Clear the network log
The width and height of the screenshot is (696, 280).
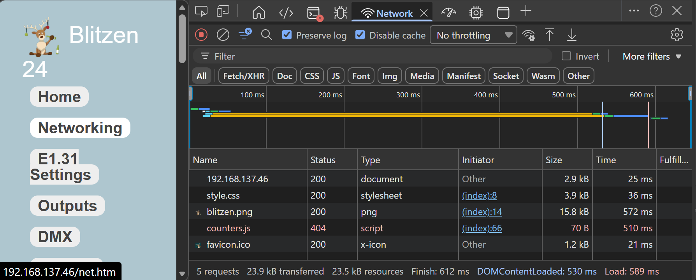coord(223,35)
